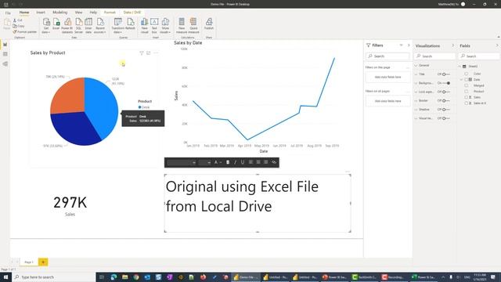
Task: Apply bold in text box toolbar
Action: pos(228,162)
